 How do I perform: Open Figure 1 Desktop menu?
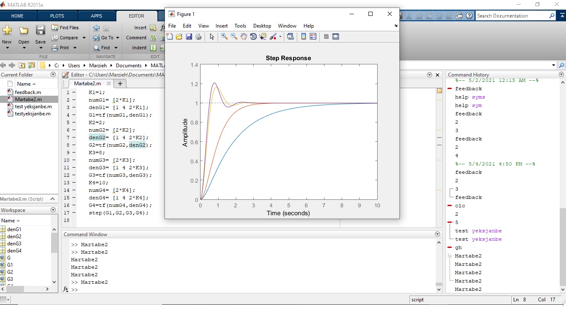[262, 26]
